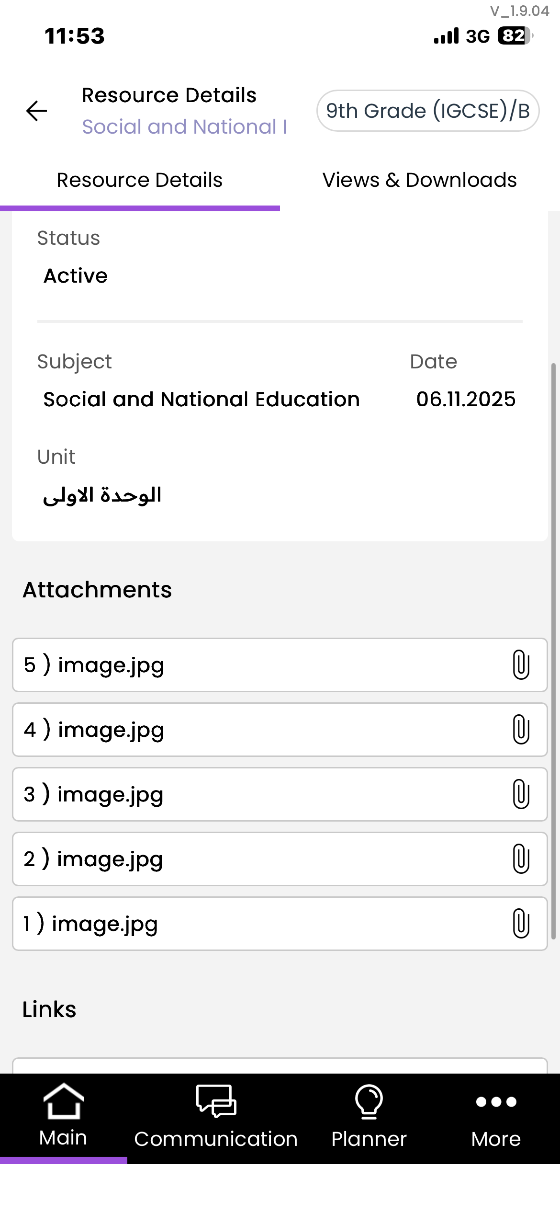Click paperclip icon on attachment 5
The image size is (560, 1213).
(x=521, y=664)
